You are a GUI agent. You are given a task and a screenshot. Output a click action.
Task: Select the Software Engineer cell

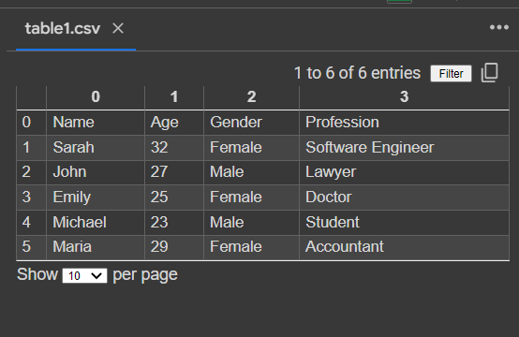(x=404, y=148)
